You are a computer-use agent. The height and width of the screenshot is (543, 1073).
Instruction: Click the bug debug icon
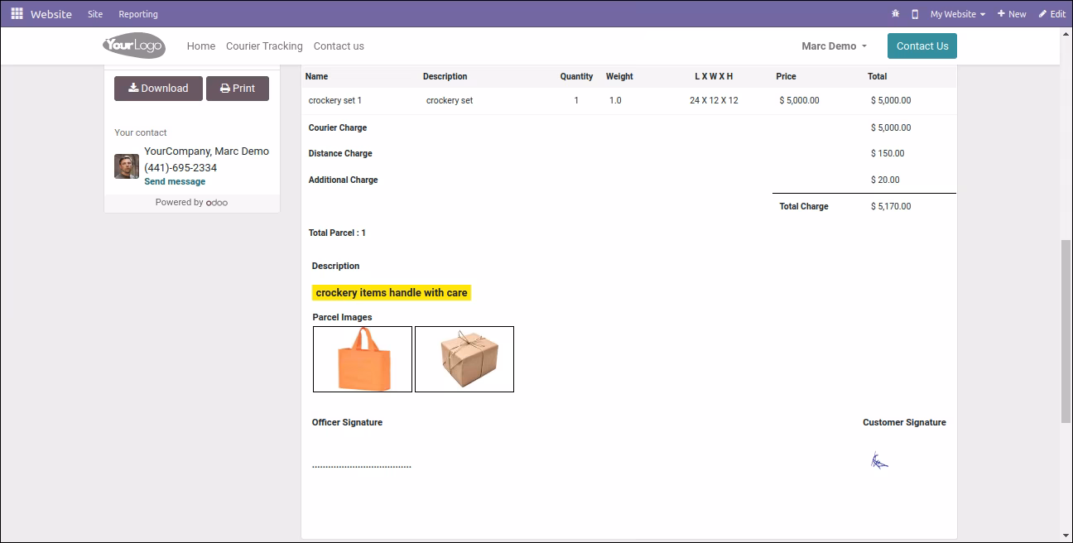click(x=895, y=14)
